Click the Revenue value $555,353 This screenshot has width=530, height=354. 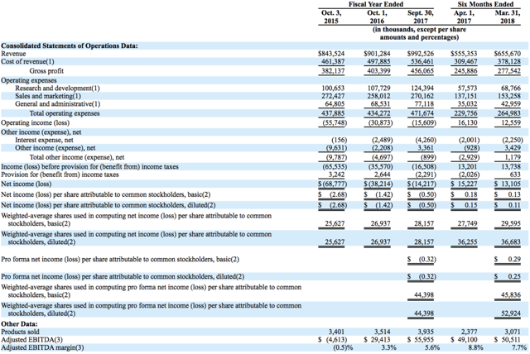pos(464,54)
